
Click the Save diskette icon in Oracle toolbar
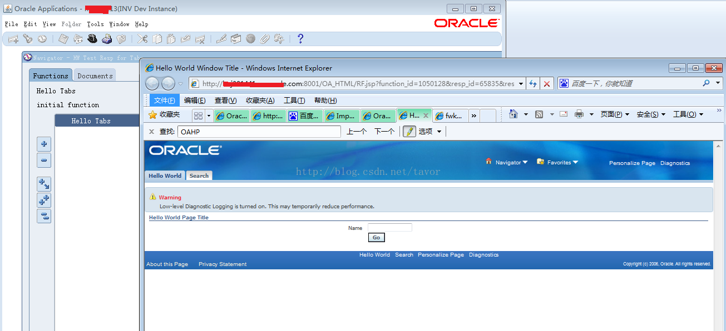pos(63,39)
